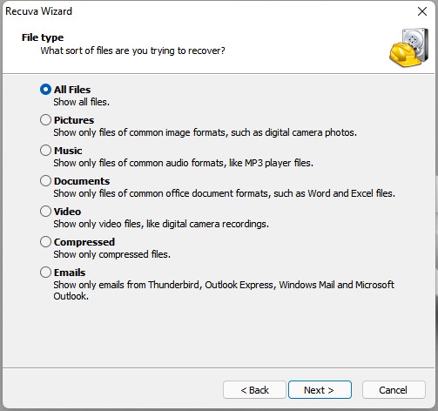Go to the next wizard step
This screenshot has width=438, height=411.
click(x=320, y=390)
